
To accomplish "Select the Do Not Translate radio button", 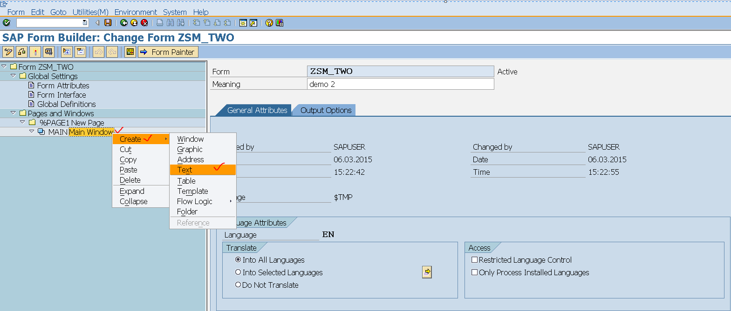I will (x=238, y=285).
